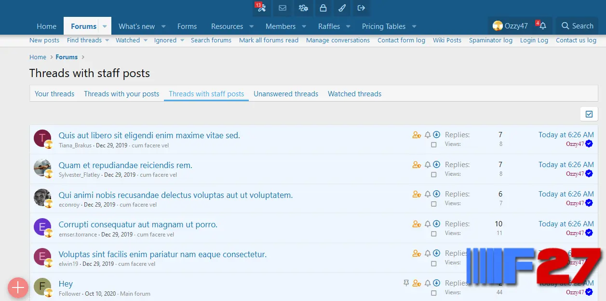Click the log out arrow icon

(361, 8)
